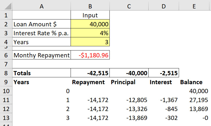Screen dimensions: 211x126
Task: Click the 'Monthy Repayment' label cell
Action: tap(42, 55)
